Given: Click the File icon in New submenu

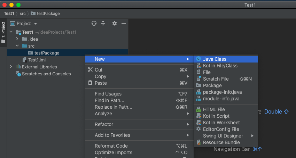Looking at the screenshot, I should tap(198, 72).
